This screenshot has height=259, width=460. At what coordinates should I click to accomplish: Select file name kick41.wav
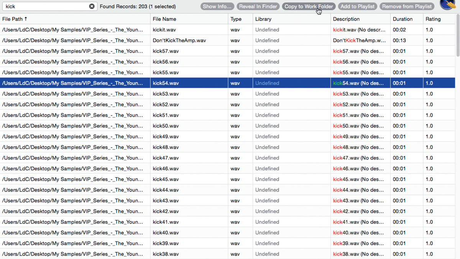point(166,222)
